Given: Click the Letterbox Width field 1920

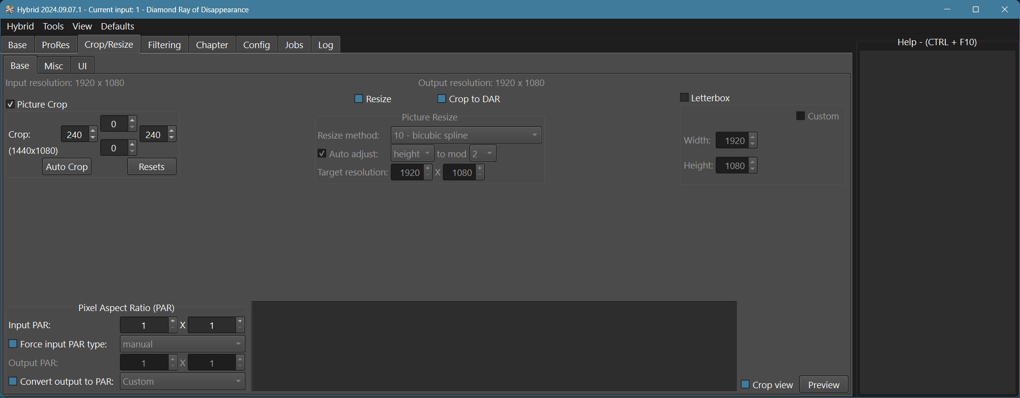Looking at the screenshot, I should pos(732,141).
